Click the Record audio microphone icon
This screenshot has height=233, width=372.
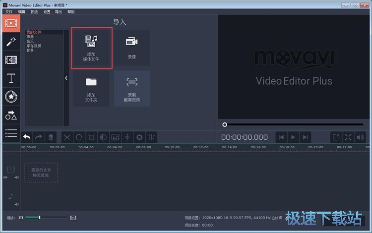click(127, 137)
